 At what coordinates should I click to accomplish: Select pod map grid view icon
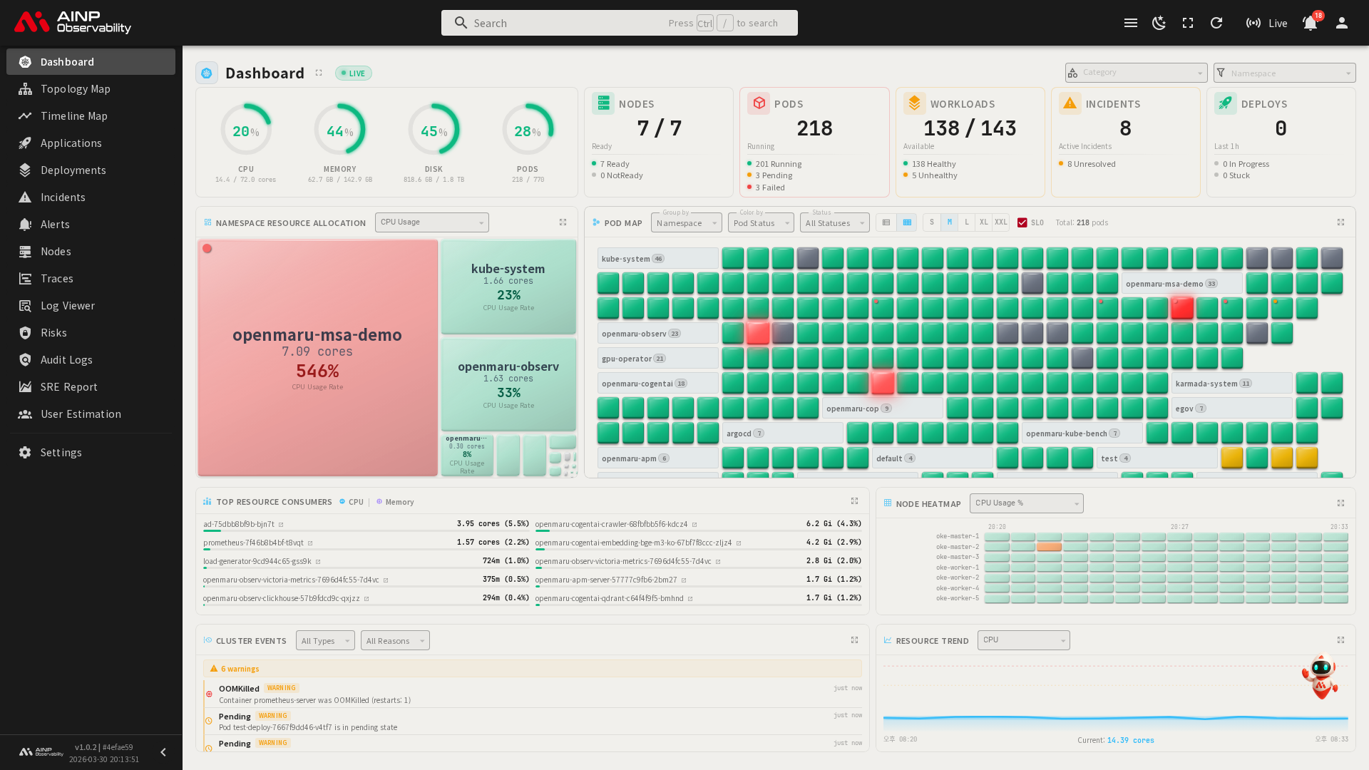tap(907, 222)
